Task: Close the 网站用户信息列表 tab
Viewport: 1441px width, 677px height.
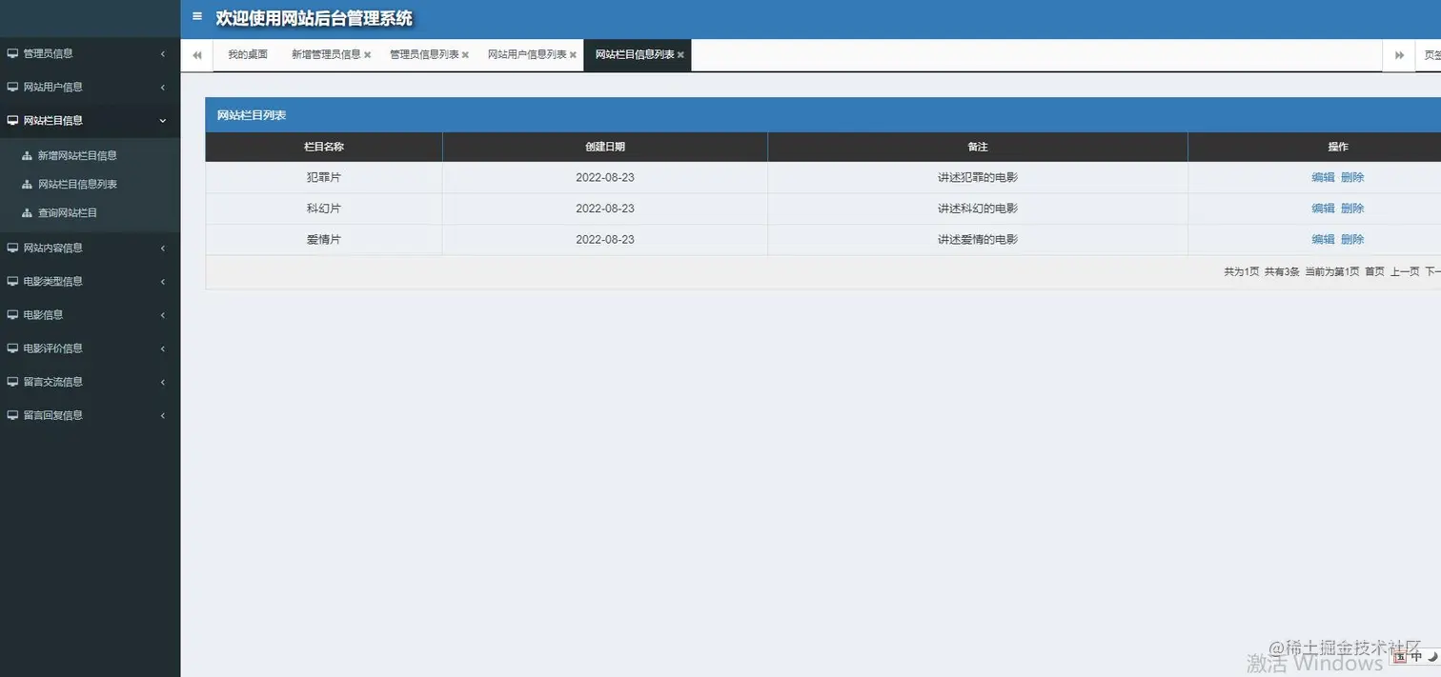Action: (573, 55)
